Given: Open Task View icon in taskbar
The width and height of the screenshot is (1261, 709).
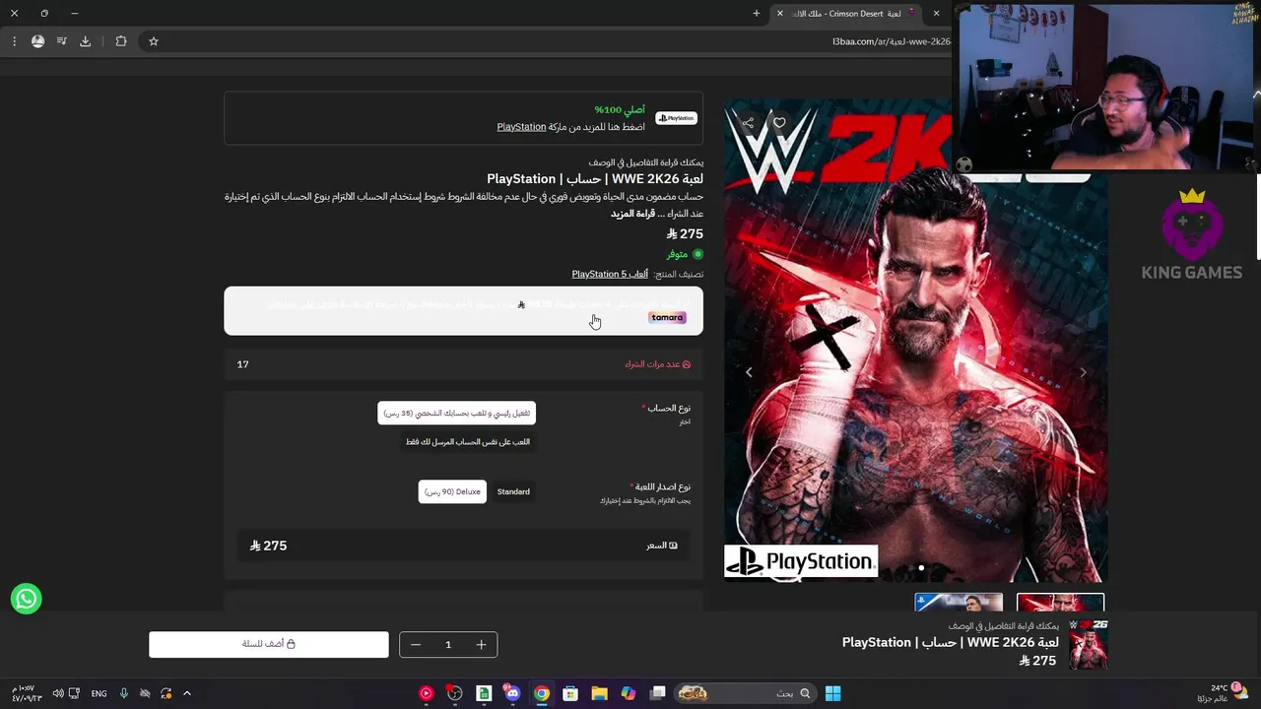Looking at the screenshot, I should pyautogui.click(x=658, y=693).
